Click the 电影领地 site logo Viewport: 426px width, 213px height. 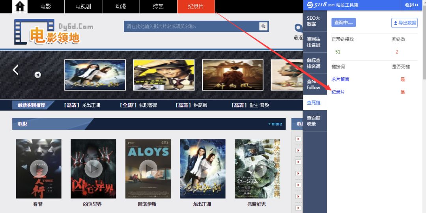point(53,32)
